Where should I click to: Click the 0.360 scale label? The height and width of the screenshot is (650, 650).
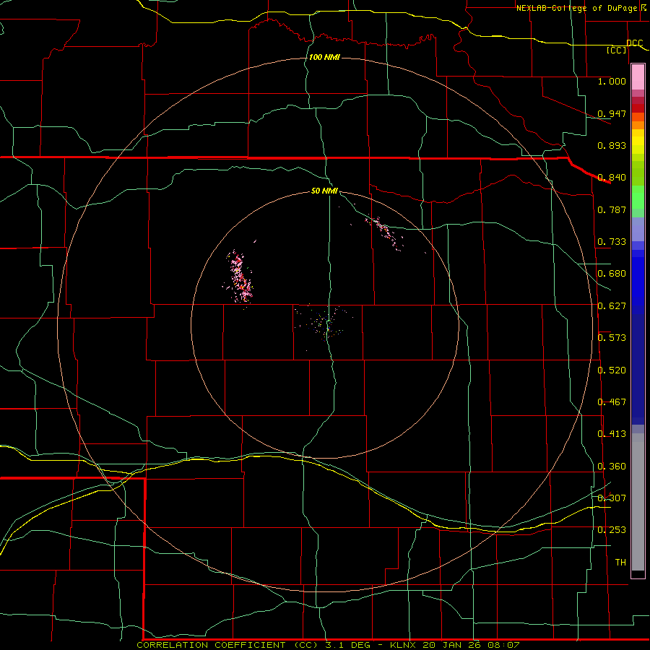point(612,467)
